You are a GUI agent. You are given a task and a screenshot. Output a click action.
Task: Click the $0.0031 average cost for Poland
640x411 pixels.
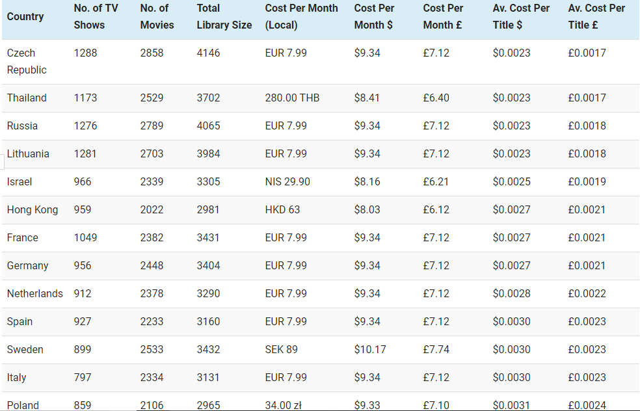coord(511,405)
